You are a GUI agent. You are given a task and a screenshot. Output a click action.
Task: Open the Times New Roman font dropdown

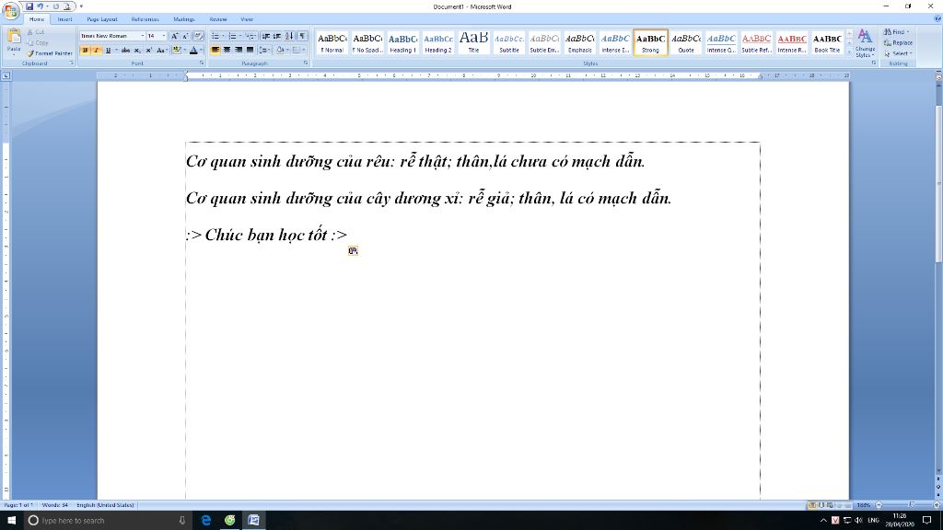[142, 36]
